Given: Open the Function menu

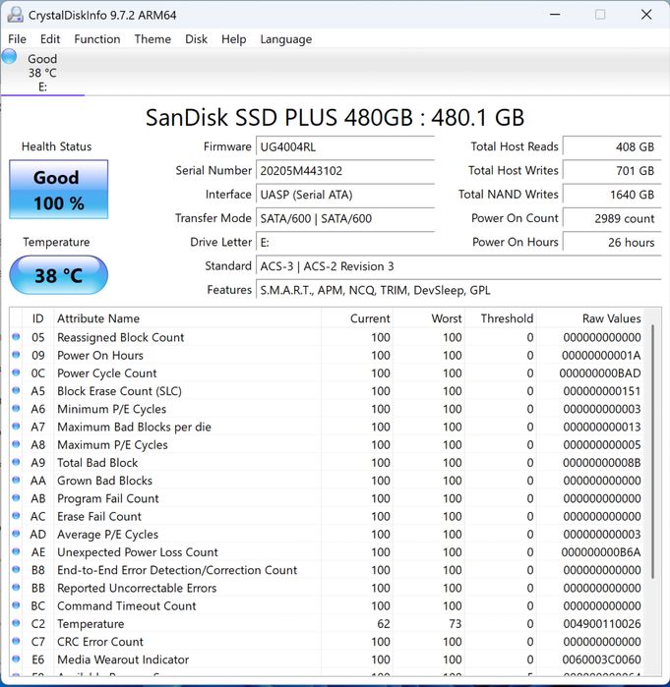Looking at the screenshot, I should (x=96, y=39).
